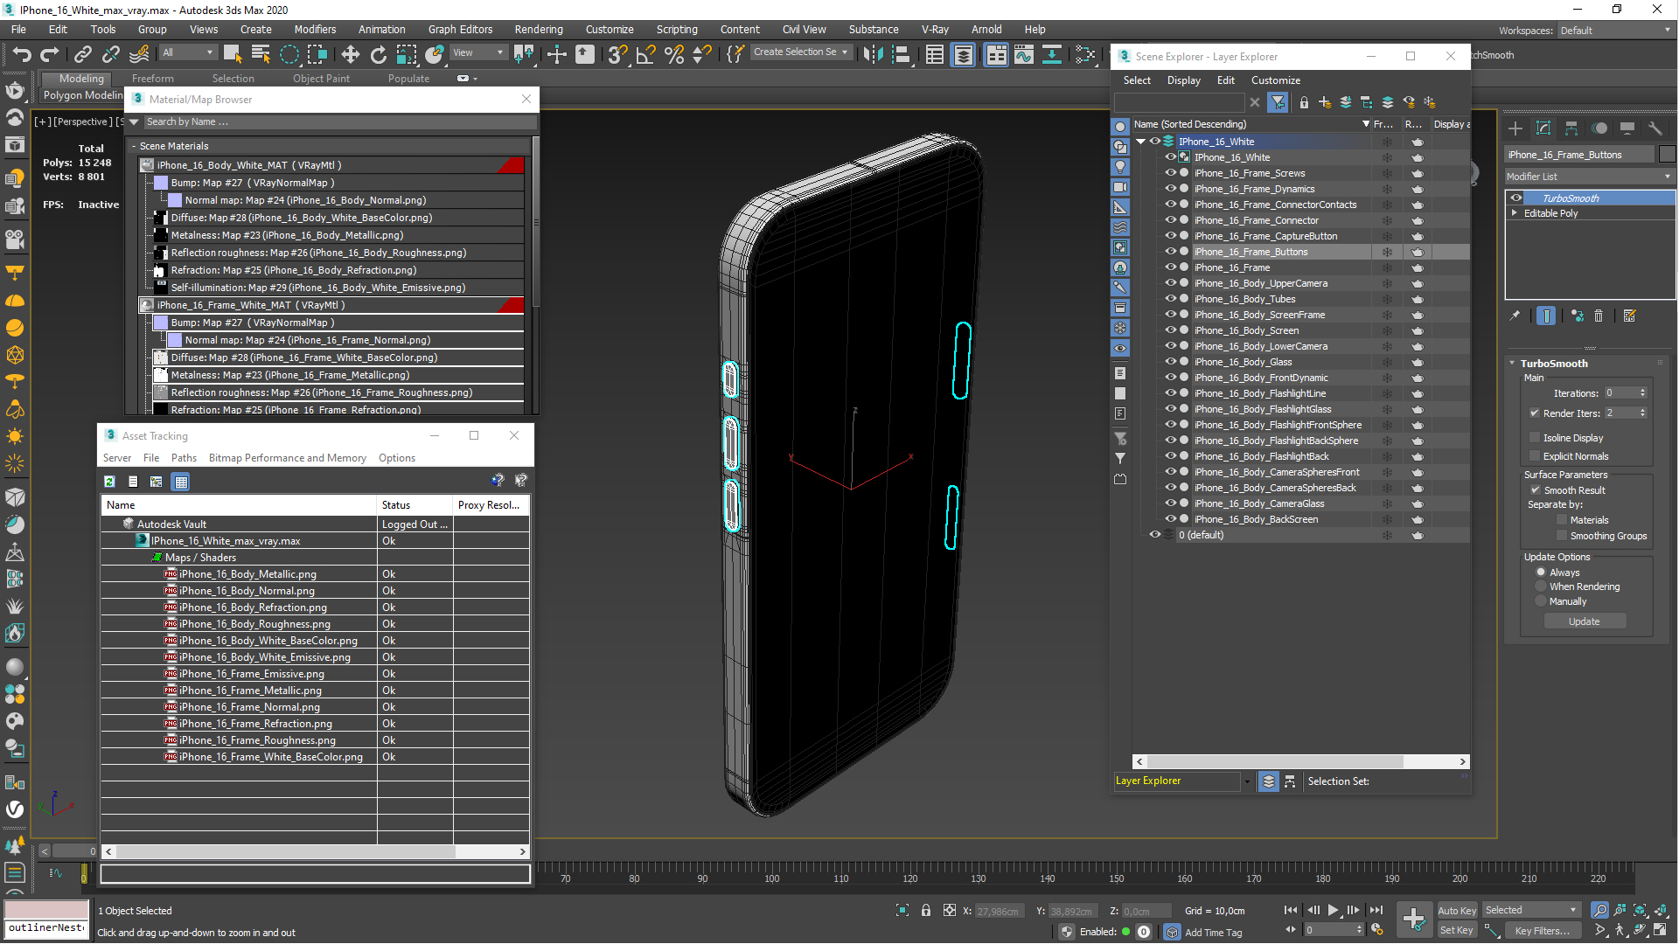The height and width of the screenshot is (944, 1679).
Task: Uncheck the Smooth Result checkbox
Action: pos(1535,490)
